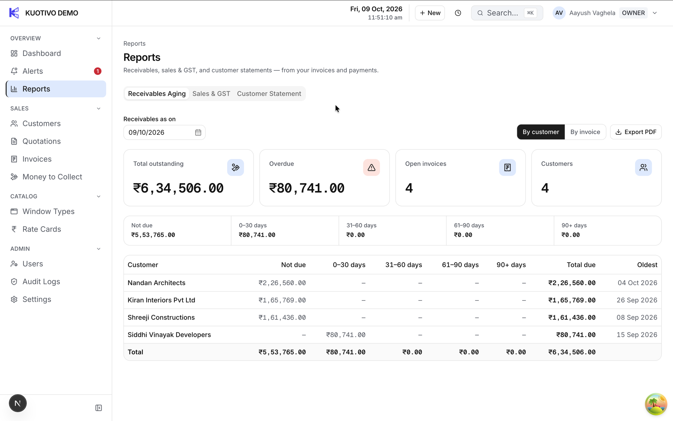Screen dimensions: 673x421
Task: Switch view to By invoice
Action: click(585, 132)
